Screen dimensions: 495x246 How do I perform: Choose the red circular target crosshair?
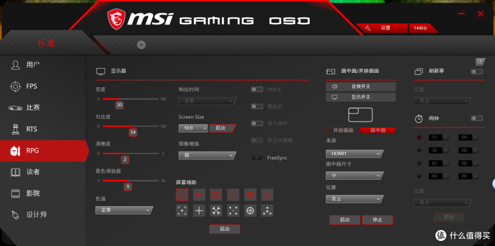pos(250,195)
